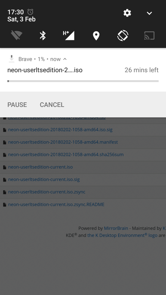The height and width of the screenshot is (295, 166).
Task: Click the download progress bar
Action: pyautogui.click(x=83, y=81)
